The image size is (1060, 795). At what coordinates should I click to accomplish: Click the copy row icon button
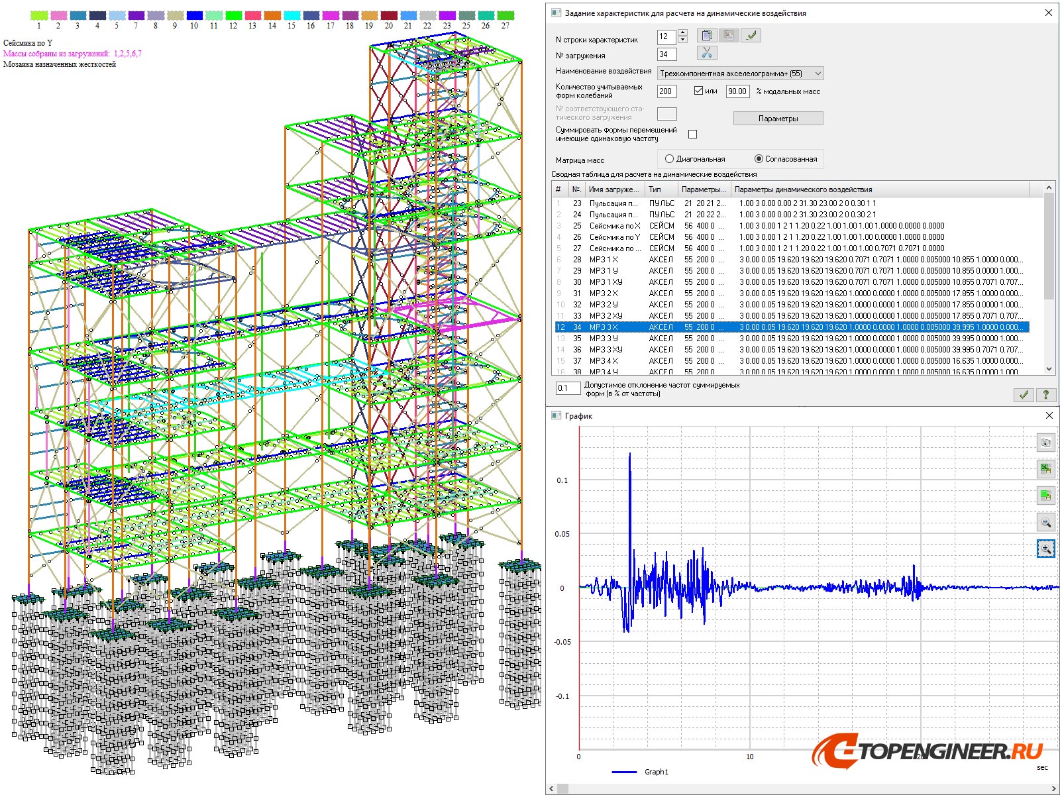coord(707,36)
